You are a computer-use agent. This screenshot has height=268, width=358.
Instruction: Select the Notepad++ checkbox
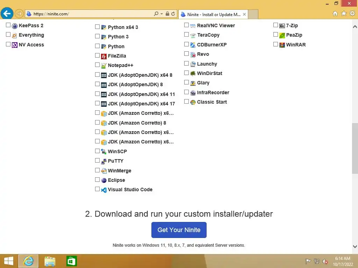click(x=97, y=65)
